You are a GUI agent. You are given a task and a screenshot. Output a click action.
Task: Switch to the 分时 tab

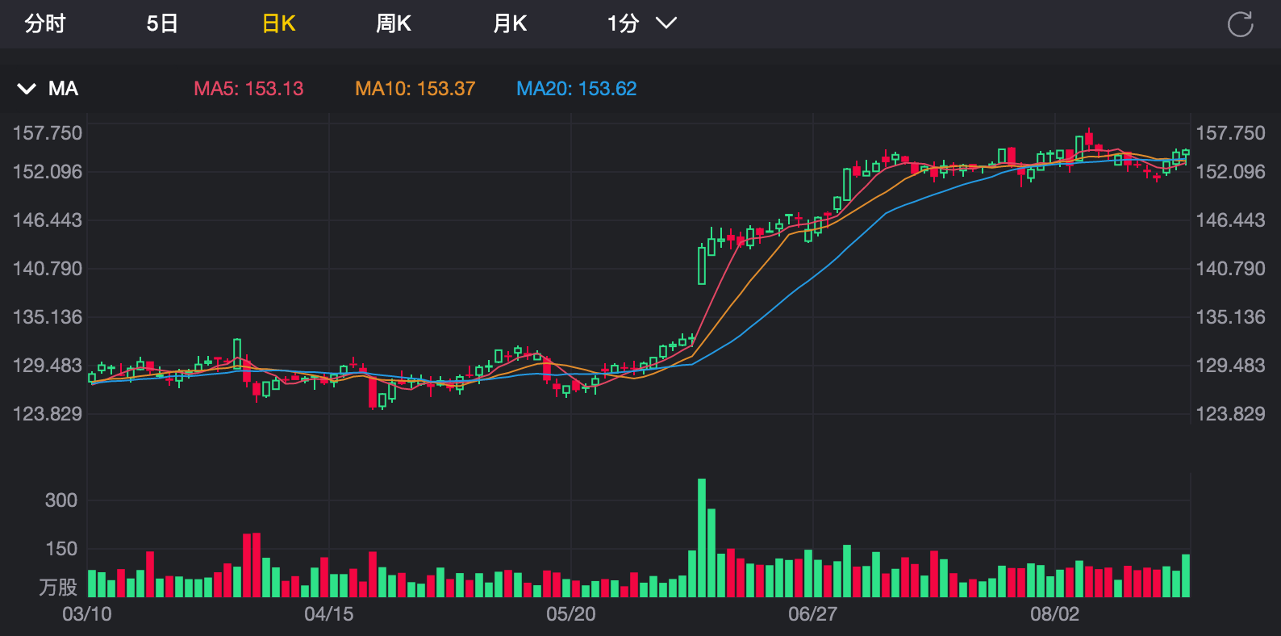[44, 24]
